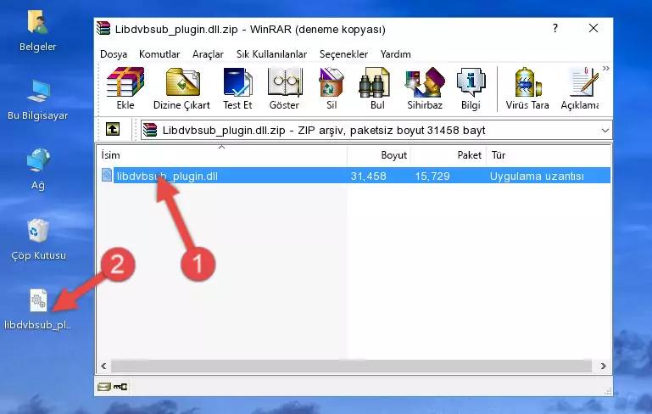Select the Ağ network desktop icon
Screen dimensions: 652x414
[x=38, y=169]
